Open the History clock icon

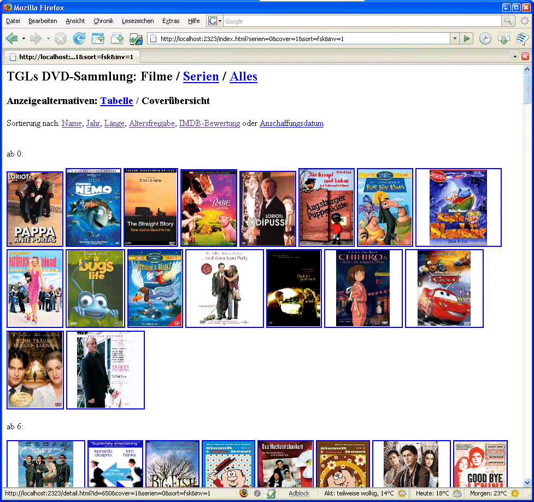pyautogui.click(x=485, y=38)
